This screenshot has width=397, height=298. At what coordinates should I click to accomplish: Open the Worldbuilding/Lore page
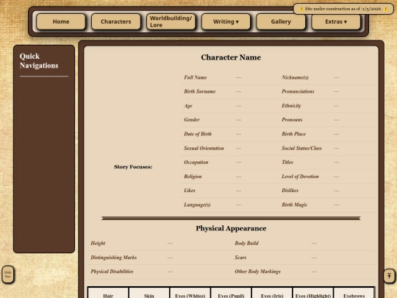tap(171, 22)
